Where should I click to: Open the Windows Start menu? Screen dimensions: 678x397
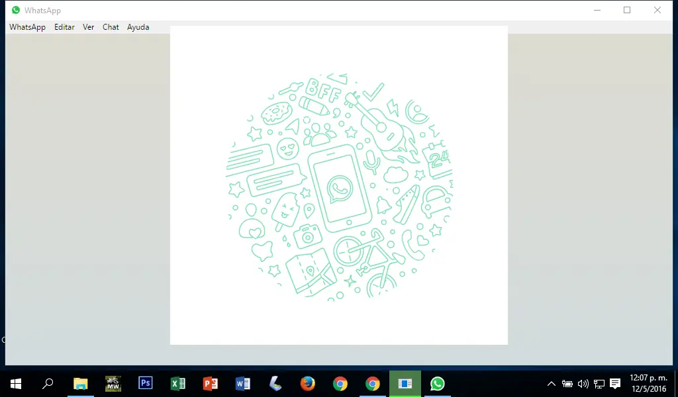click(16, 384)
